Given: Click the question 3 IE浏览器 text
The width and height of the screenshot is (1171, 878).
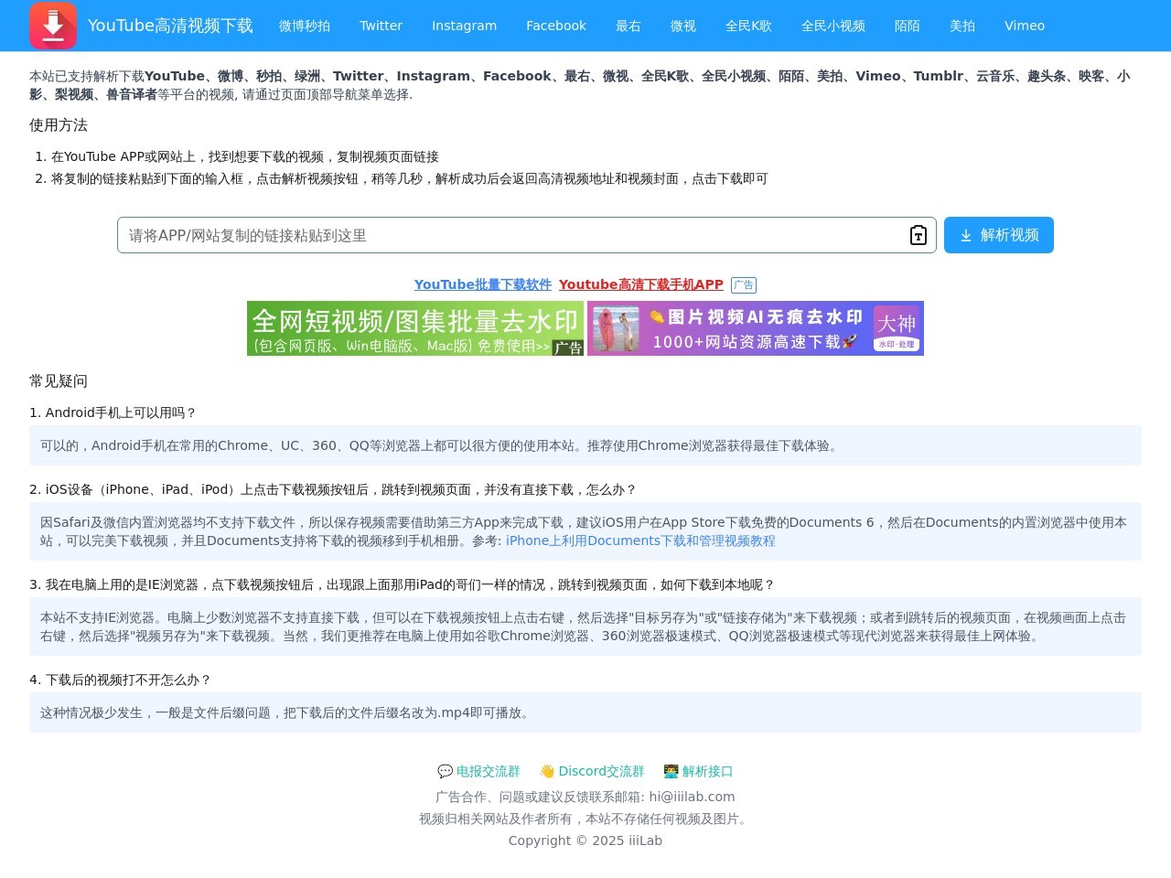Looking at the screenshot, I should pos(403,584).
